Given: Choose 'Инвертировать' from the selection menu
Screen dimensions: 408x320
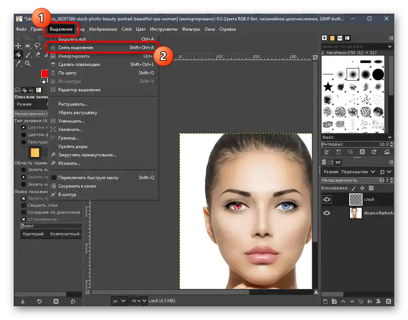Looking at the screenshot, I should 74,56.
